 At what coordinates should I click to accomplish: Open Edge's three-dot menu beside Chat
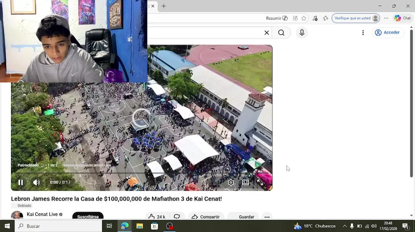click(x=386, y=18)
